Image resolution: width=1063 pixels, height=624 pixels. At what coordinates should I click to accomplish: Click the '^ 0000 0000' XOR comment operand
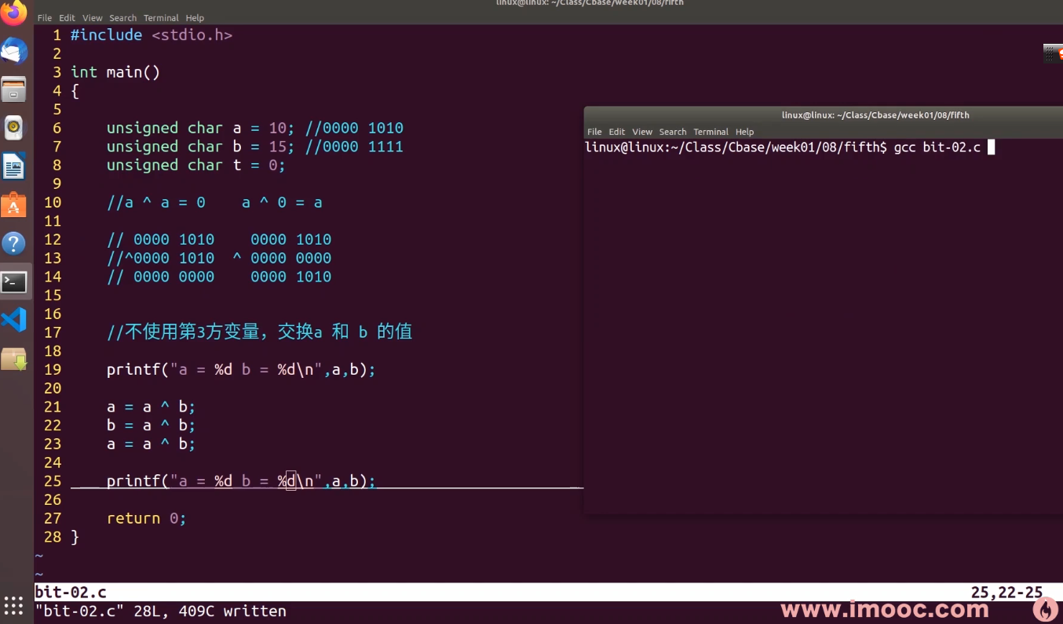[x=282, y=258]
